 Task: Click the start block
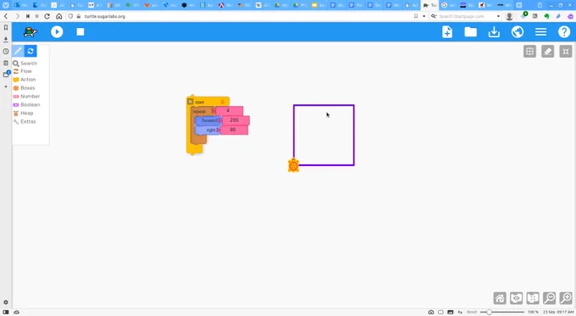pos(208,102)
